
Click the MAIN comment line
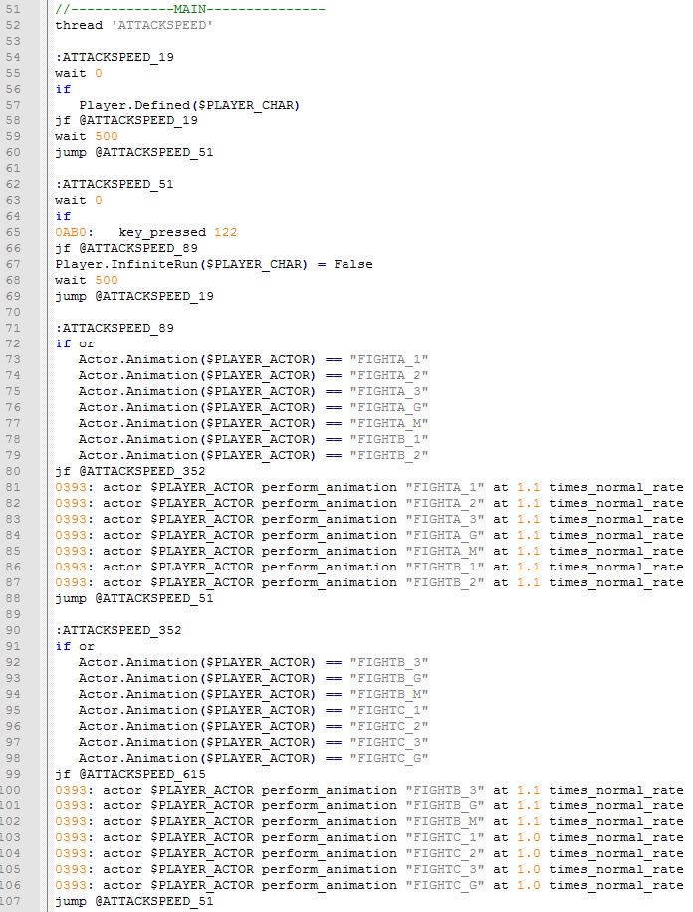point(190,9)
